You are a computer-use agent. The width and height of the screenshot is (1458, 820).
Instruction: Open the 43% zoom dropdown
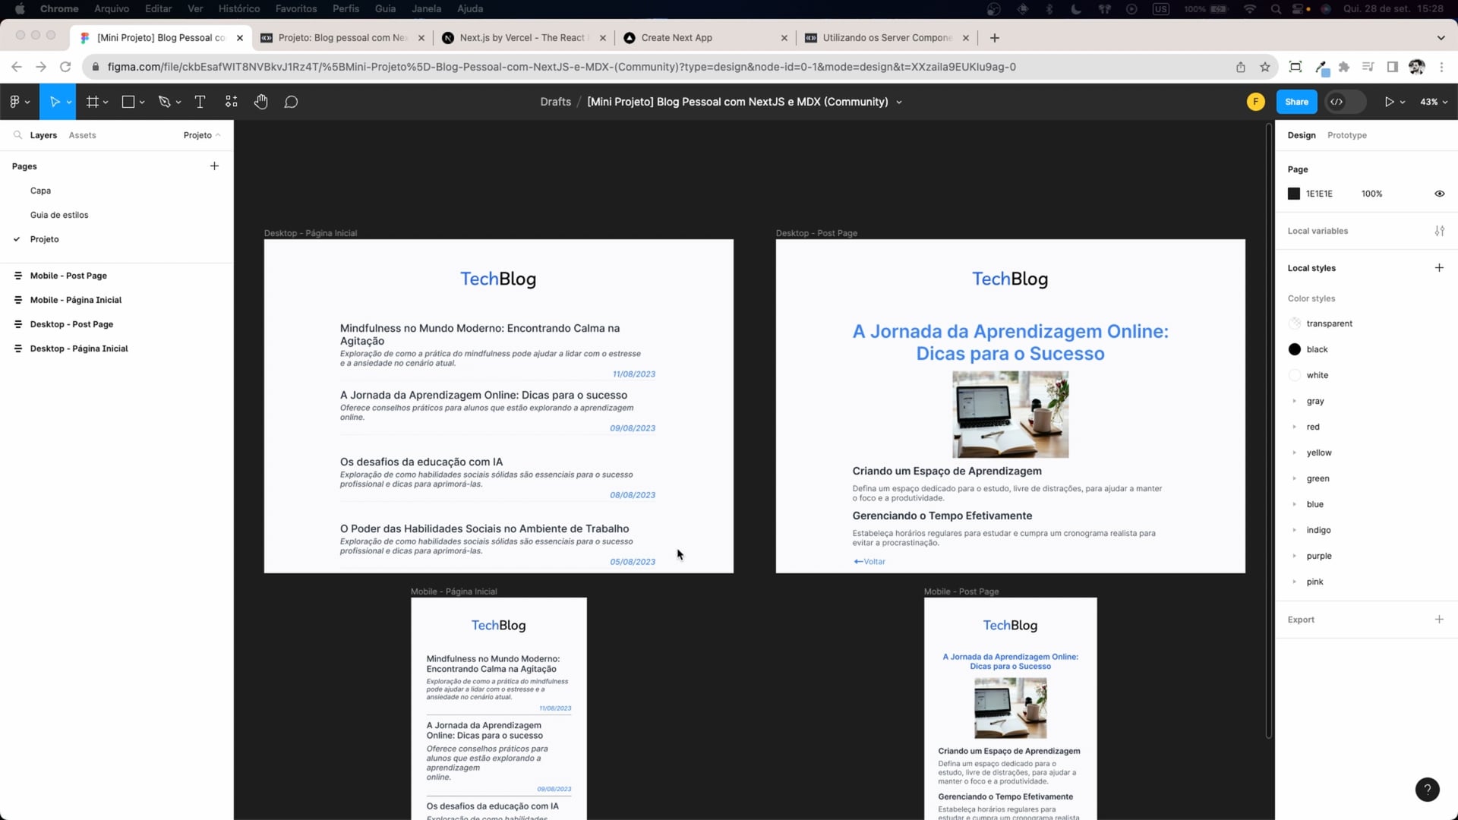(x=1434, y=102)
